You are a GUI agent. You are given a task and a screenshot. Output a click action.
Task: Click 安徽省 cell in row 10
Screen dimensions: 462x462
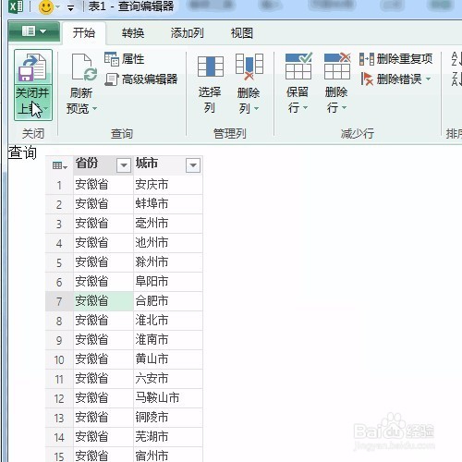(103, 359)
